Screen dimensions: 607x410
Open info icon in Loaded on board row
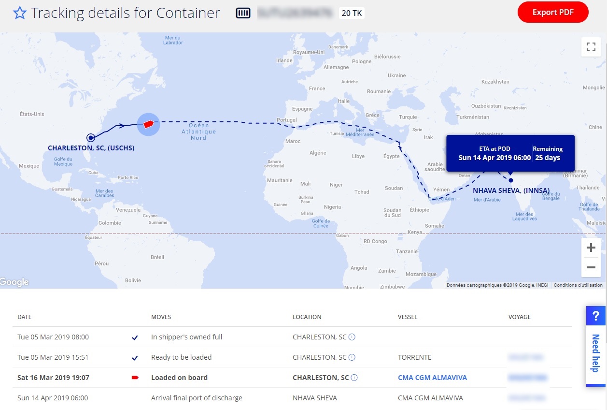[x=354, y=378]
